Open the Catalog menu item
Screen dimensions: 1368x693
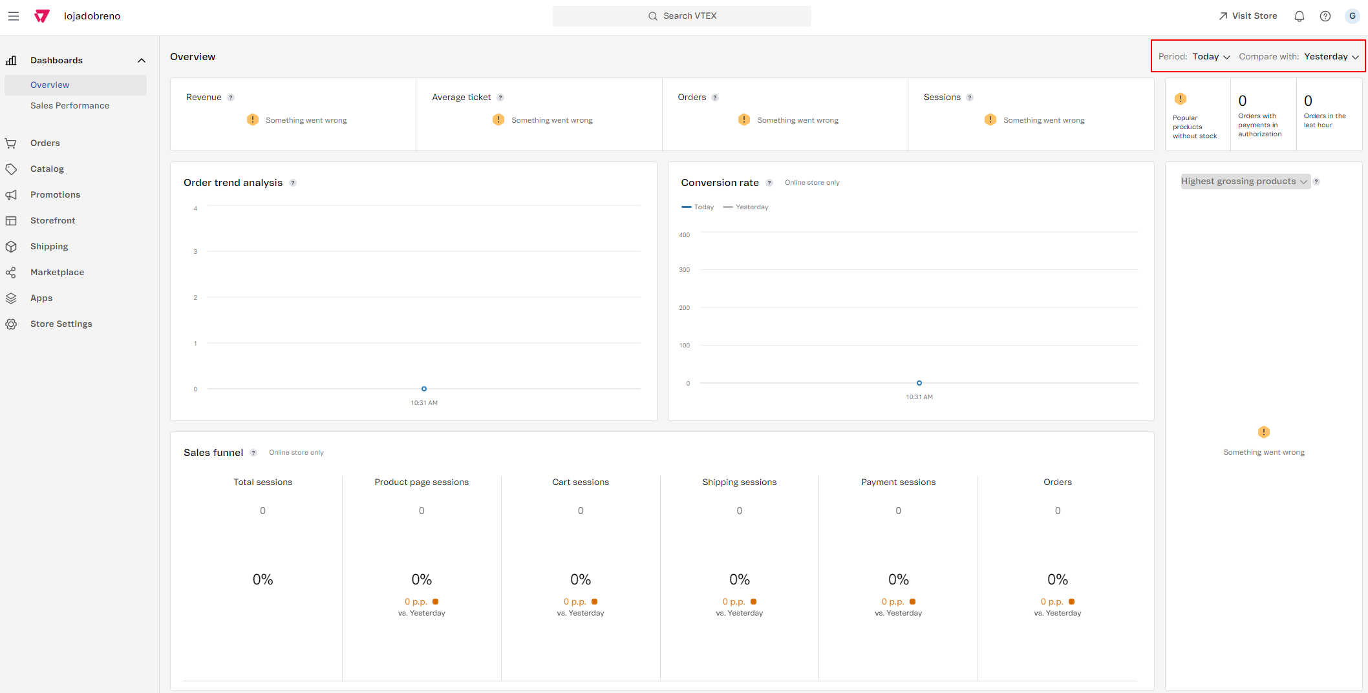[47, 169]
